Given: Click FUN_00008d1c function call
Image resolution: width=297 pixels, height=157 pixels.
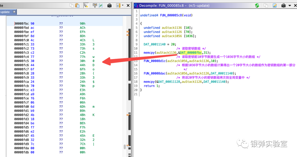Looking at the screenshot, I should (155, 61).
